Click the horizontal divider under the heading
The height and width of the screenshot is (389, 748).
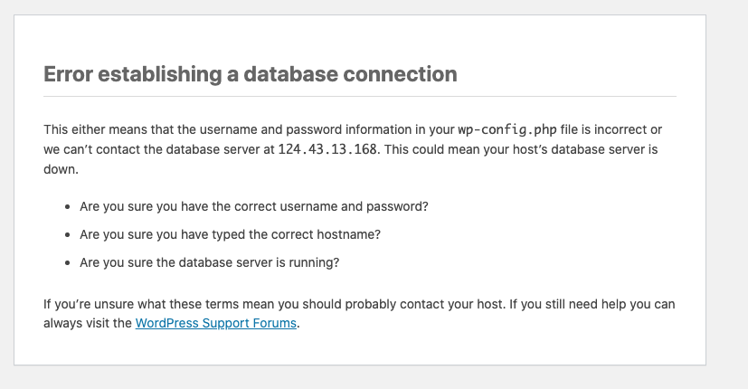click(360, 97)
